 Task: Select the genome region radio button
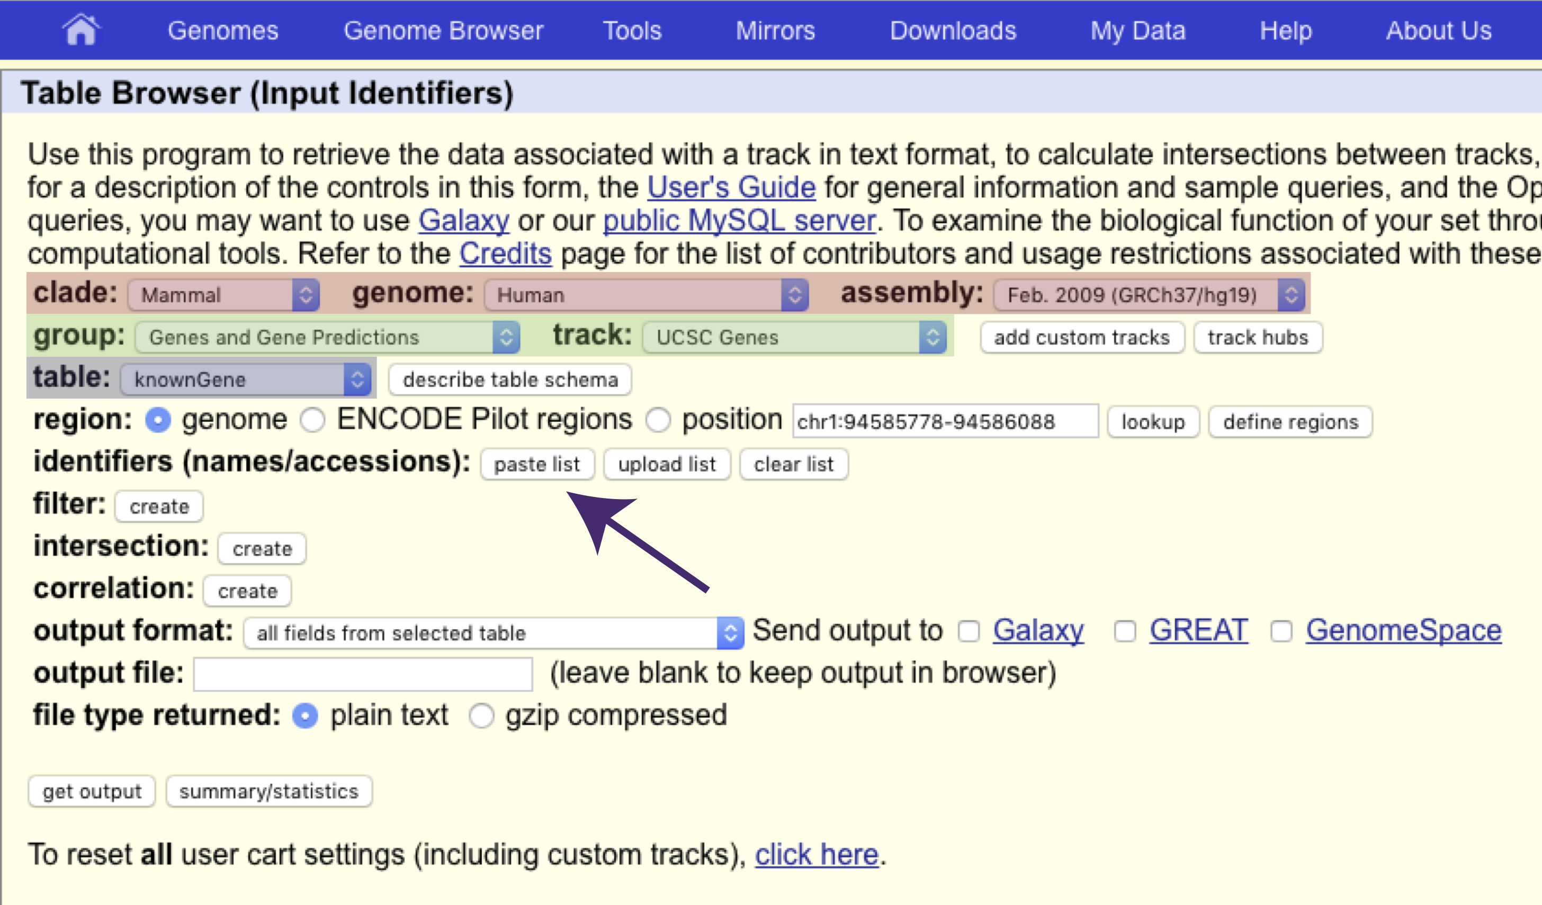pyautogui.click(x=158, y=421)
